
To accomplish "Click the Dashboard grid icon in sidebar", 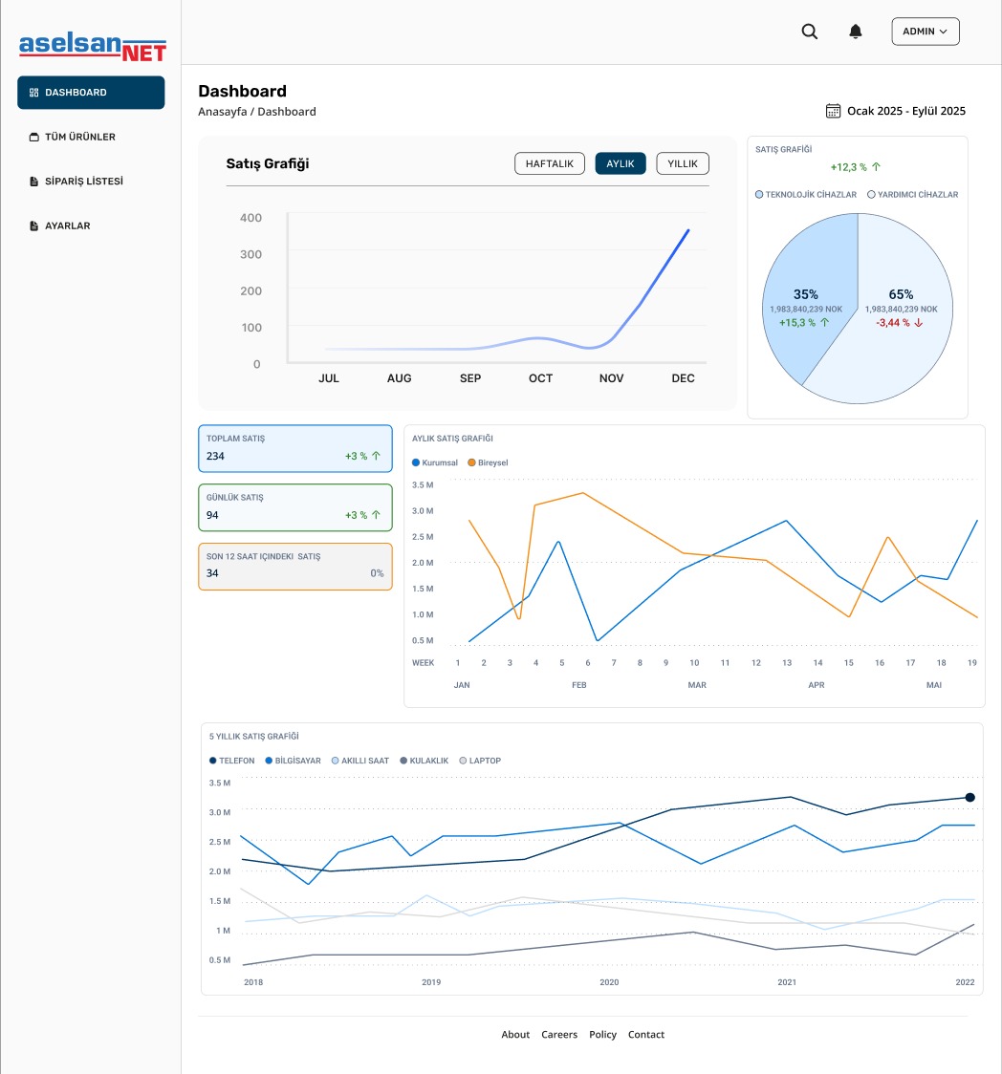I will pos(34,93).
